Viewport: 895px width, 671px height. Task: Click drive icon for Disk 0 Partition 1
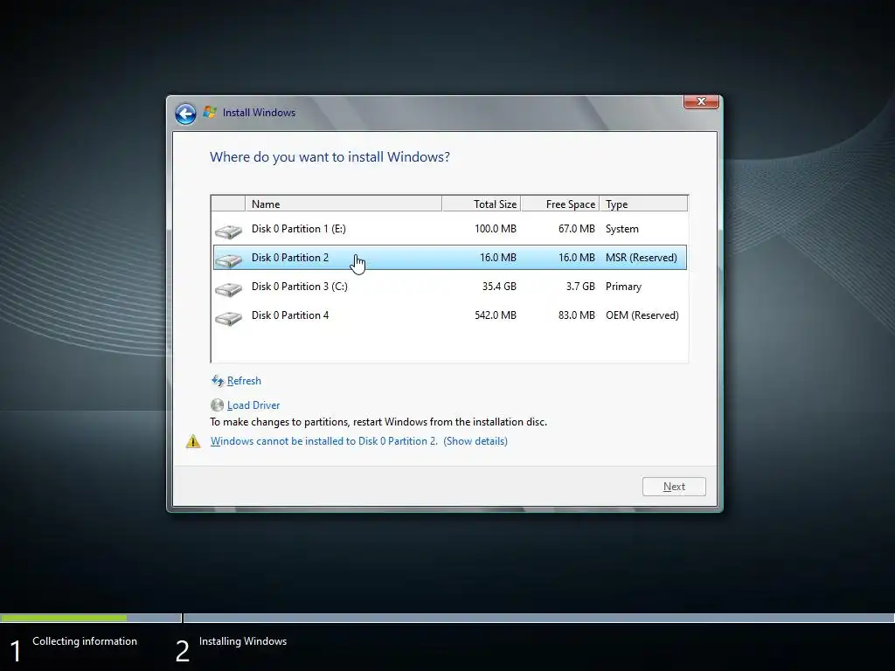[x=228, y=231]
